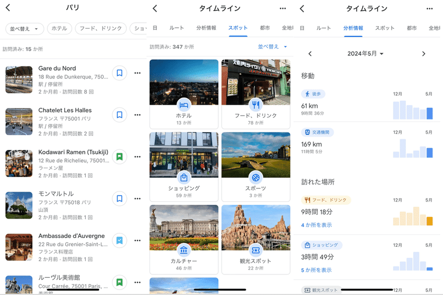This screenshot has width=443, height=295.
Task: Tap the fork and knife category icon
Action: (256, 105)
